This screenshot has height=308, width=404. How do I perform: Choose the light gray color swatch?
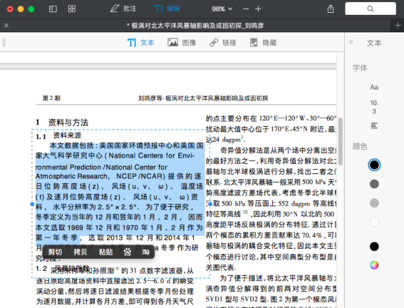pos(374,203)
